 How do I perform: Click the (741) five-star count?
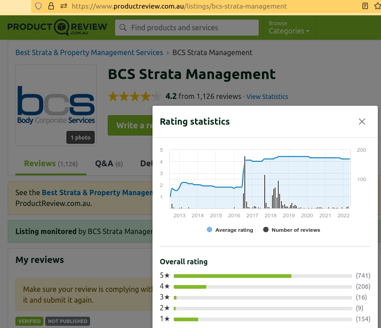pyautogui.click(x=363, y=276)
